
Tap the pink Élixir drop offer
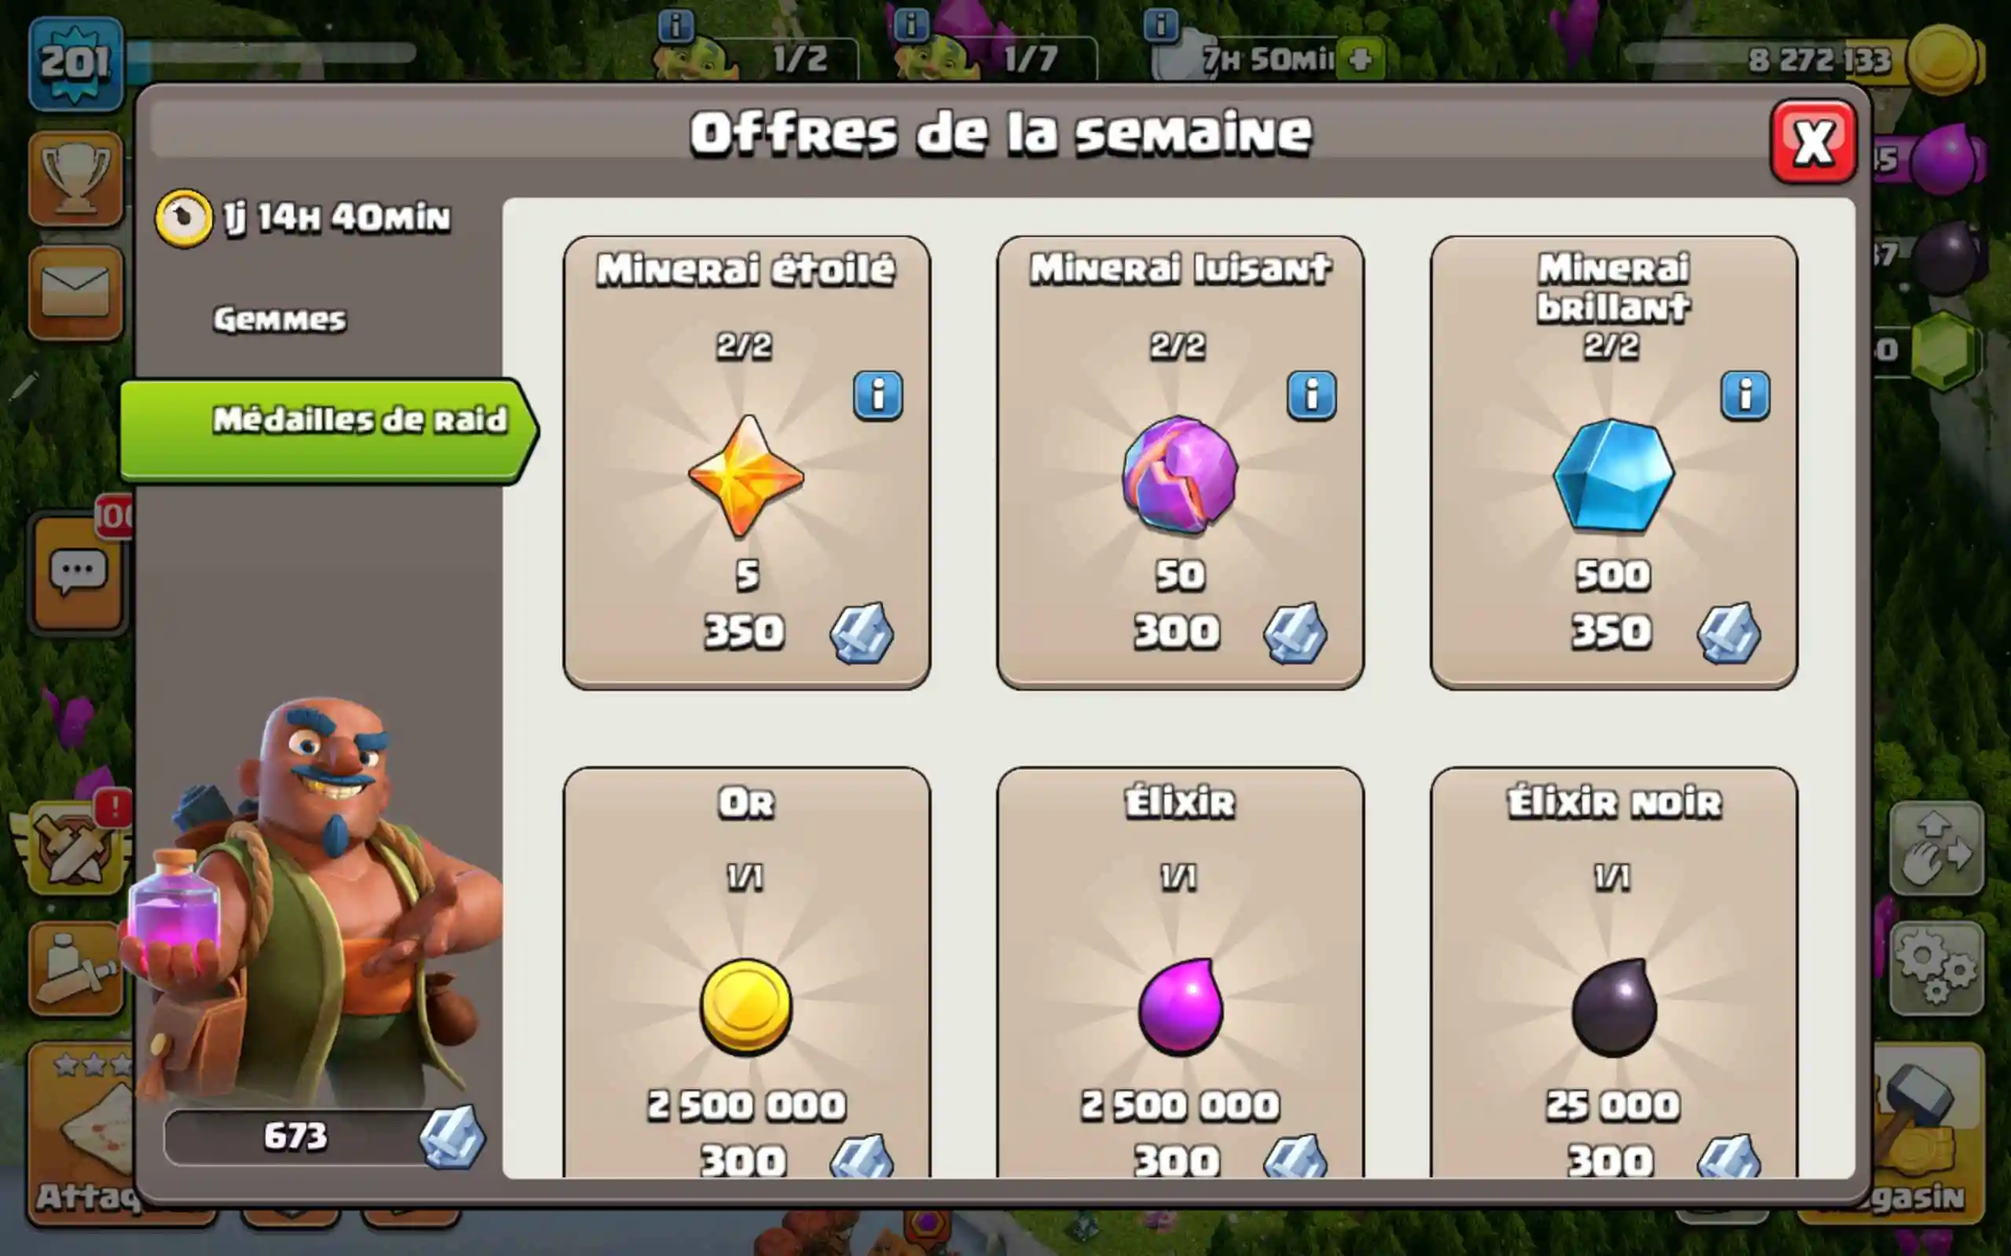point(1180,1006)
